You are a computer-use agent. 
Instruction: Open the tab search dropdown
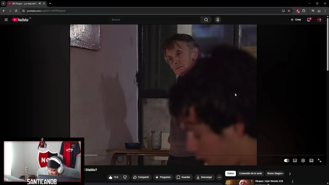coord(3,4)
